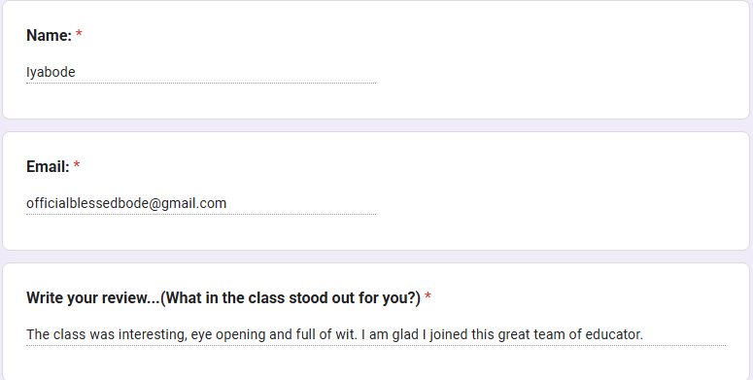Click the lavender gap above the review card
The height and width of the screenshot is (380, 753).
click(376, 257)
